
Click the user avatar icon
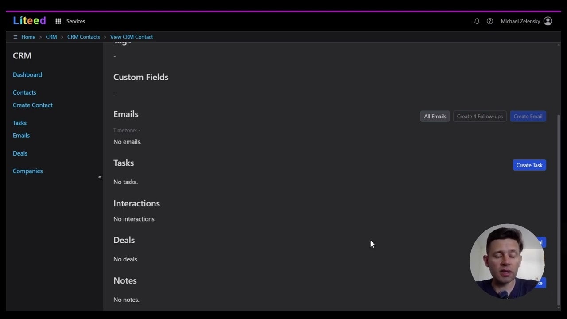(x=548, y=21)
